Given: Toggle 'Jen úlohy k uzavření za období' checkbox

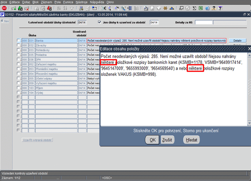Looking at the screenshot, I should tap(99, 22).
